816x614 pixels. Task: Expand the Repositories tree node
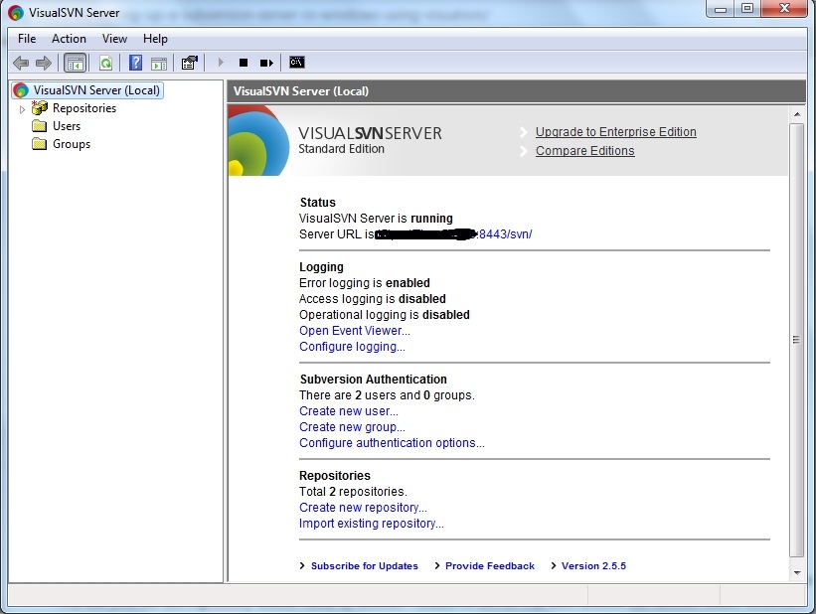coord(22,108)
